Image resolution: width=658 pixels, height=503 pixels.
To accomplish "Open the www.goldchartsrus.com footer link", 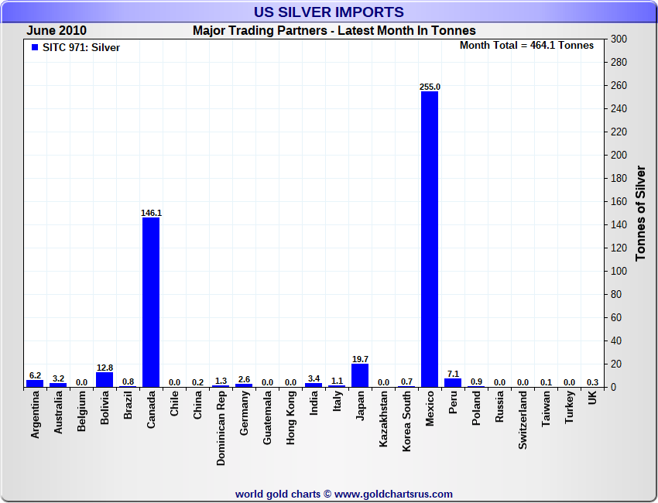I will click(x=393, y=494).
